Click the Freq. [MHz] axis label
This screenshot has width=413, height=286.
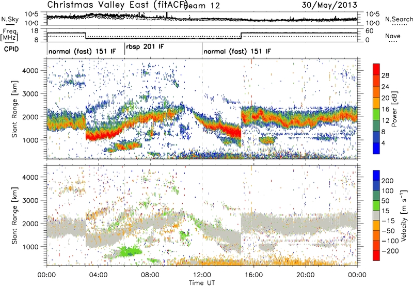tap(10, 35)
